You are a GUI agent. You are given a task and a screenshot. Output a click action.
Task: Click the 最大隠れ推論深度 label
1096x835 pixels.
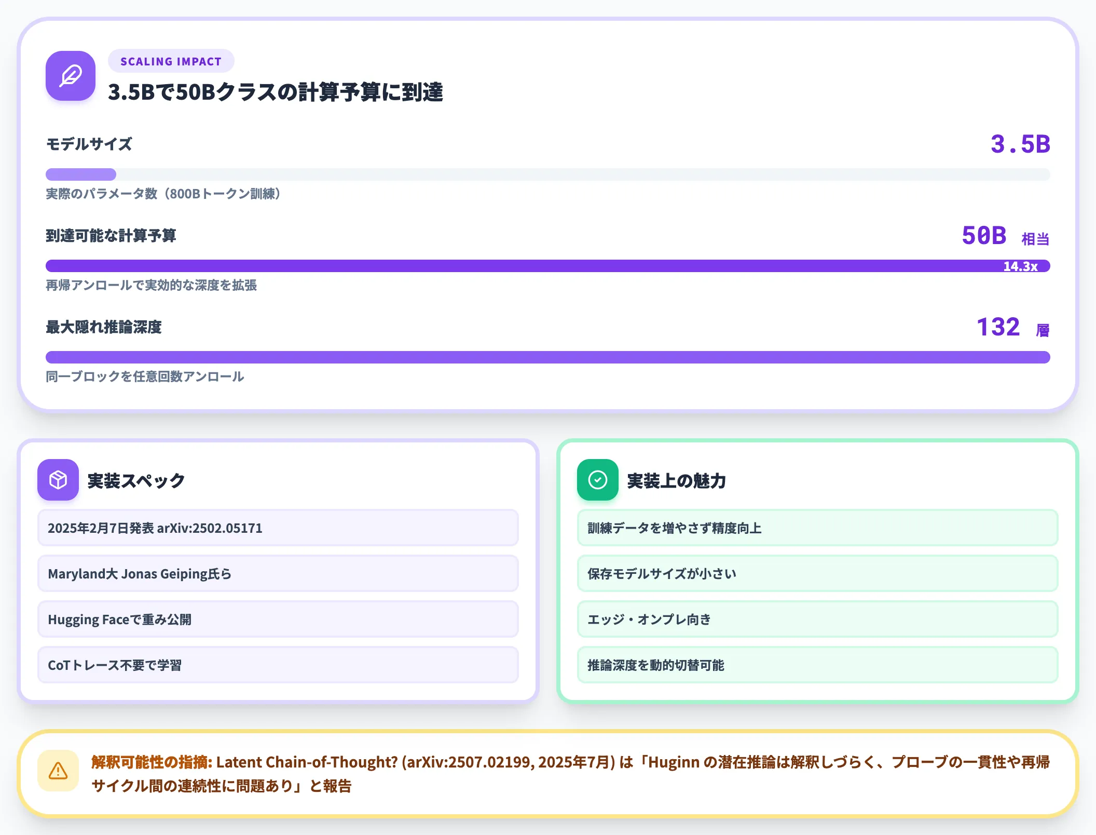[104, 327]
